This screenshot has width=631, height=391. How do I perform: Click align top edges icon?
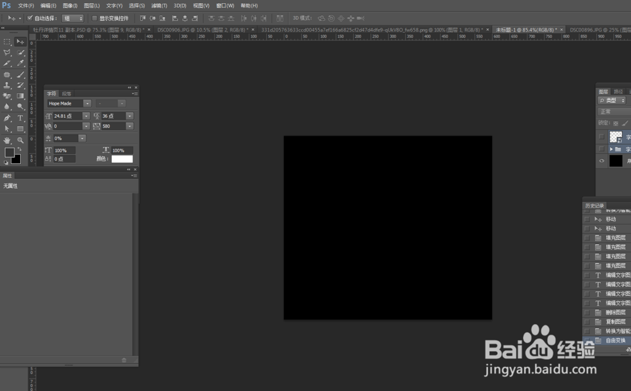coord(143,18)
